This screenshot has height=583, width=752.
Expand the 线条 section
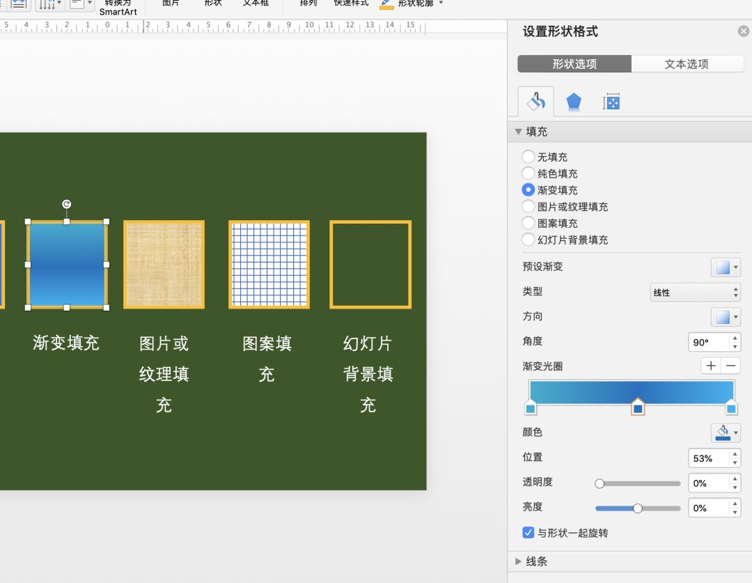click(x=519, y=561)
